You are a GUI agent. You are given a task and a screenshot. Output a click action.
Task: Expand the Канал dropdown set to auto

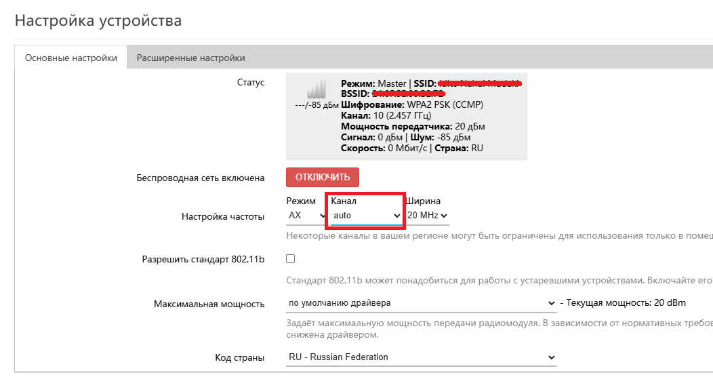[366, 216]
